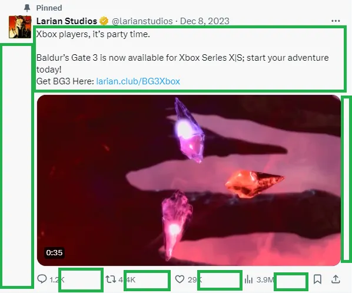Image resolution: width=352 pixels, height=293 pixels.
Task: Bookmark this Baldur's Gate 3 post
Action: [317, 279]
